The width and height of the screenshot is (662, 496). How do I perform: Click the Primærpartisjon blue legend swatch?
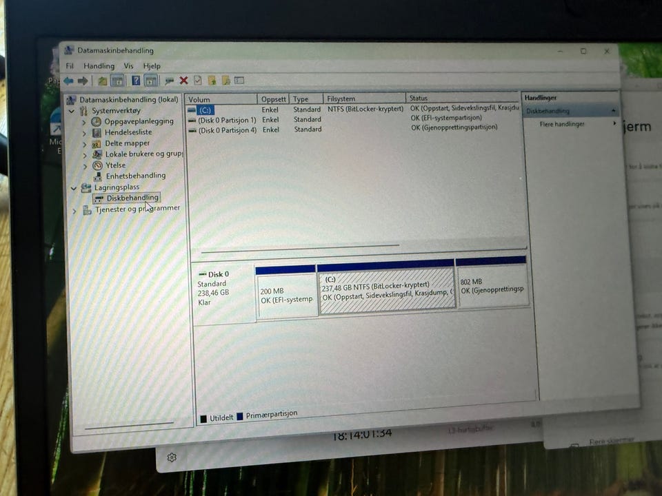240,416
